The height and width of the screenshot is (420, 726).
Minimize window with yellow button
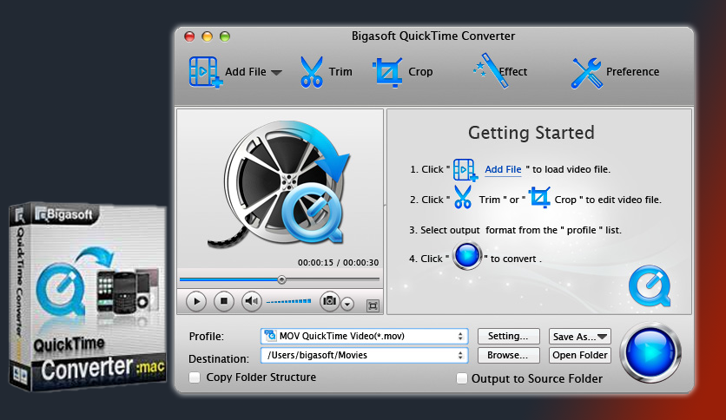click(x=207, y=36)
